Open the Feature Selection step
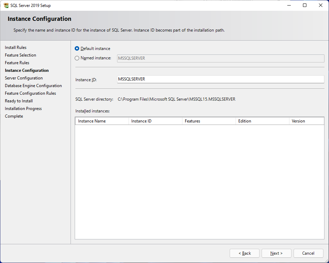 [20, 55]
